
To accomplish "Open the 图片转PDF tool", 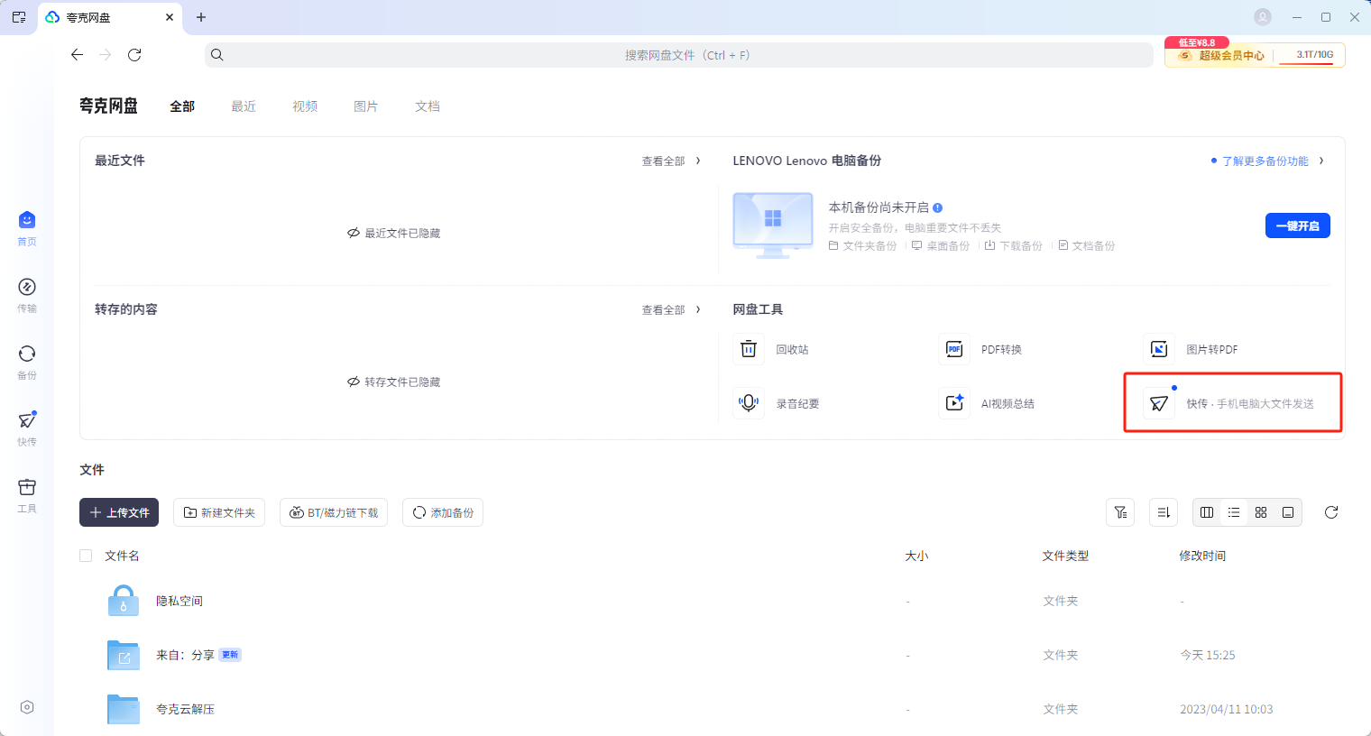I will (x=1159, y=349).
